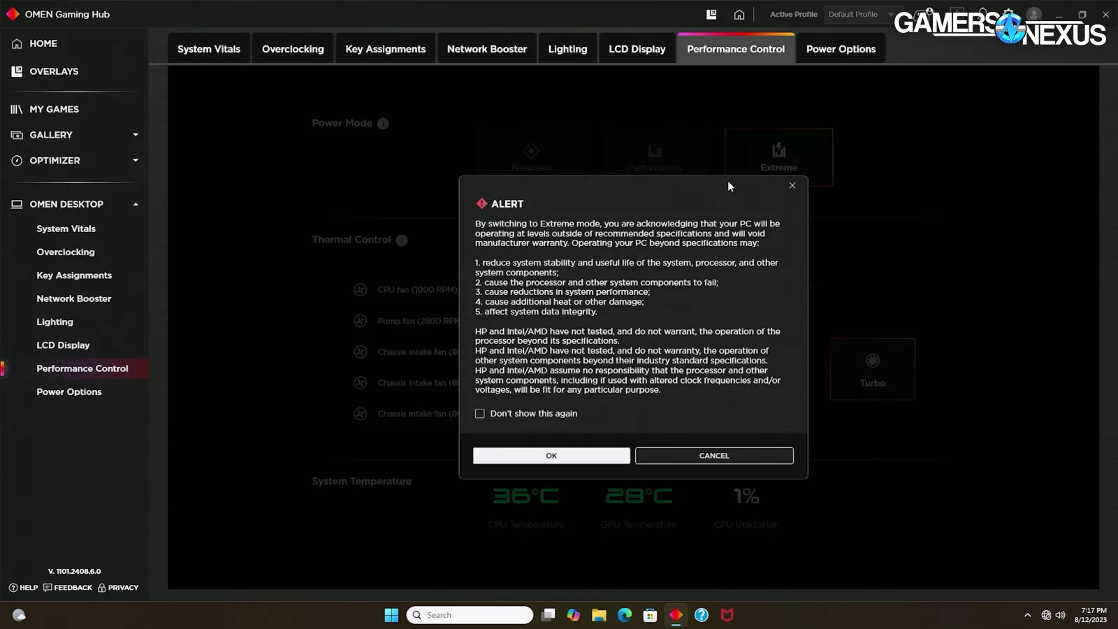Click the taskbar Search box
This screenshot has height=629, width=1118.
point(470,615)
